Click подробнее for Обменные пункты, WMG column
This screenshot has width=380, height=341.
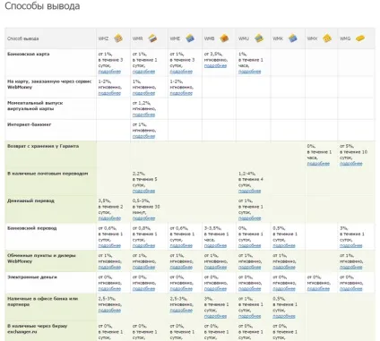pos(351,268)
